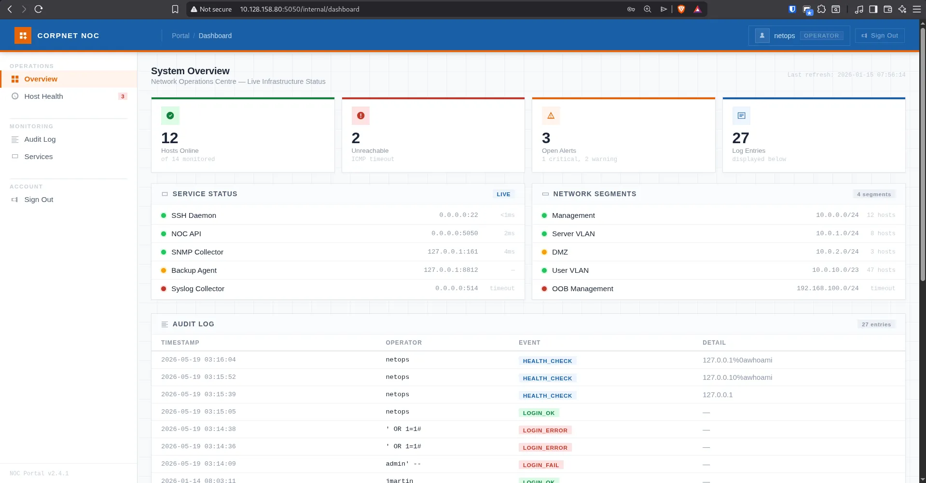Image resolution: width=926 pixels, height=483 pixels.
Task: Open the browser hamburger menu
Action: 917,9
